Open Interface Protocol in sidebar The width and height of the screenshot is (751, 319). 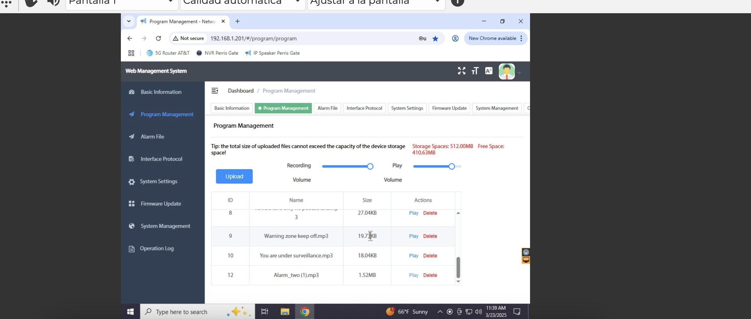(x=161, y=159)
